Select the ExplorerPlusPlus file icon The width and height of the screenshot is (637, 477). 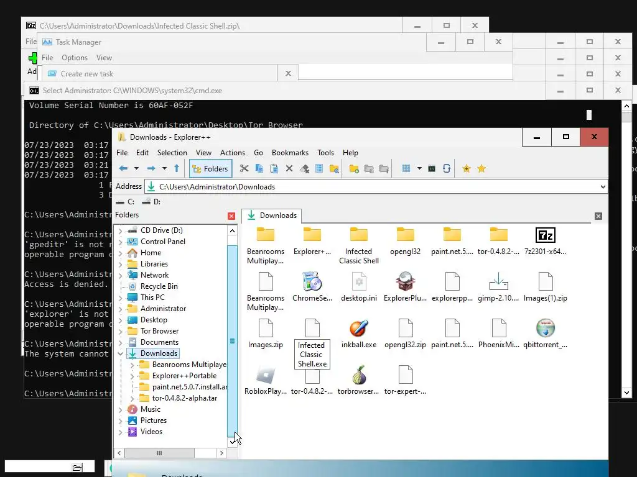coord(405,287)
